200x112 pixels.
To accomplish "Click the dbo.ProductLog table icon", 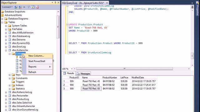I will [x=10, y=99].
